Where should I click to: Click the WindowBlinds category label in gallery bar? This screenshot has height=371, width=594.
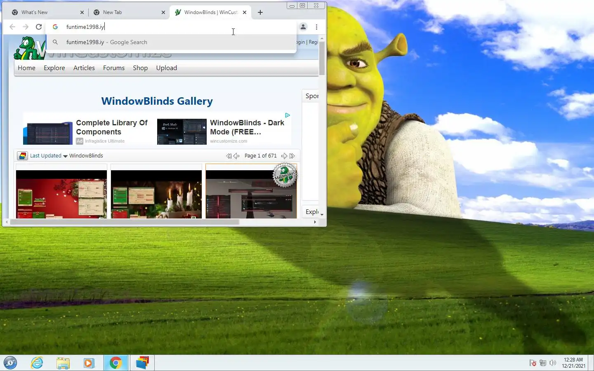pyautogui.click(x=86, y=156)
